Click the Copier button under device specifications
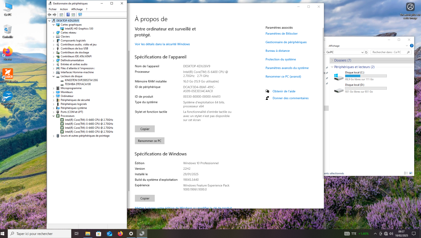The image size is (421, 238). click(145, 129)
